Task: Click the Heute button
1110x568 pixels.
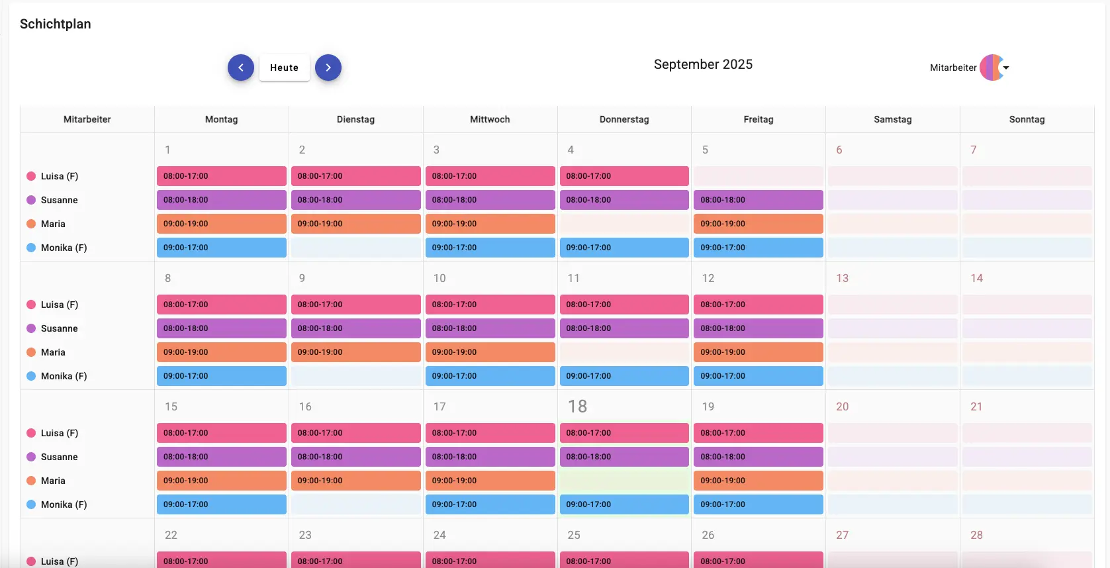Action: (285, 68)
